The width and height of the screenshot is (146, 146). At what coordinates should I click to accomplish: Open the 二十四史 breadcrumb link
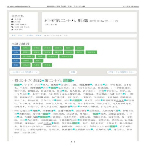[29, 36]
